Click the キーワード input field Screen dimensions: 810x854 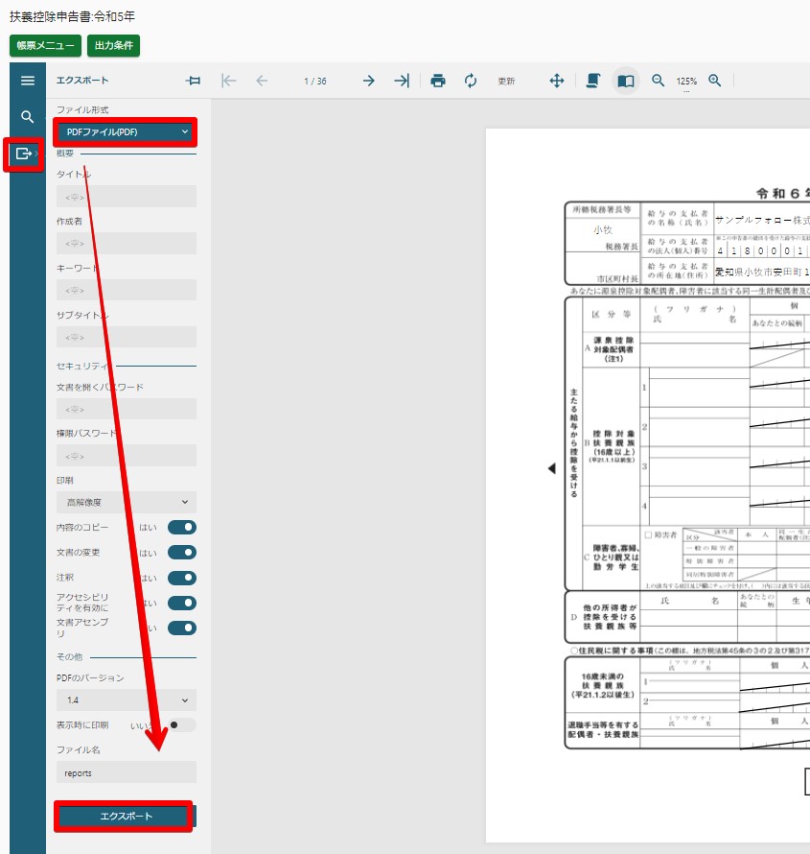pyautogui.click(x=127, y=291)
